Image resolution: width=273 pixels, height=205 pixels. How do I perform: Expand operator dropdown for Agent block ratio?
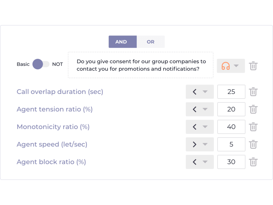point(200,162)
